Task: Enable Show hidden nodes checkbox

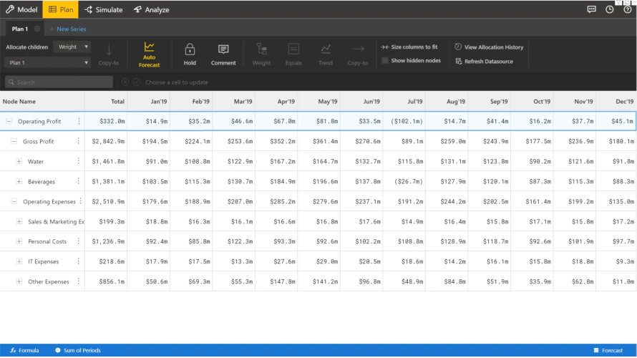Action: click(x=385, y=61)
